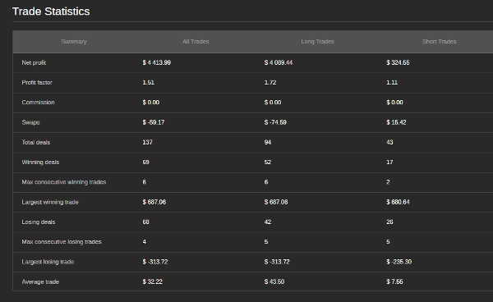Screen dimensions: 493x302
Task: Click the Net profit row label
Action: coord(34,63)
